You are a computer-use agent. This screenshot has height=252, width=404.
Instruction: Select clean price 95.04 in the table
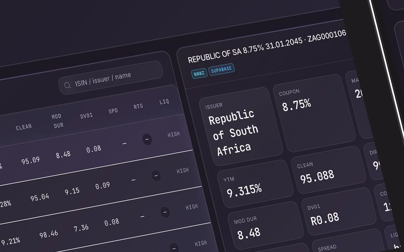click(40, 197)
